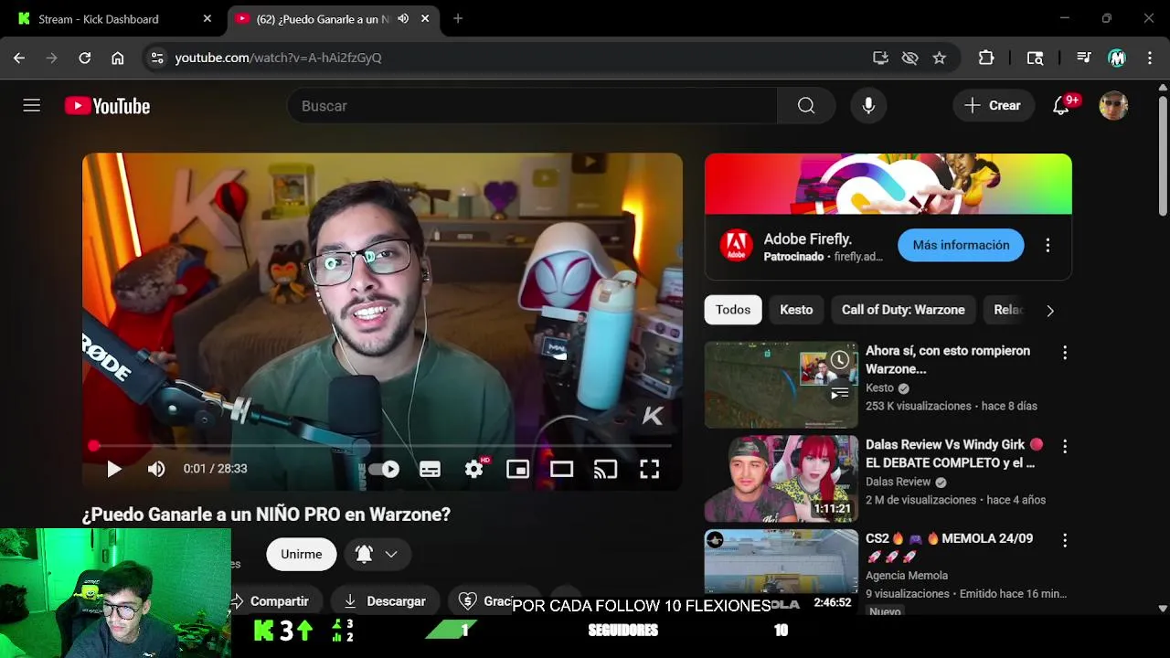Image resolution: width=1170 pixels, height=658 pixels.
Task: Go to browser home page
Action: coord(118,58)
